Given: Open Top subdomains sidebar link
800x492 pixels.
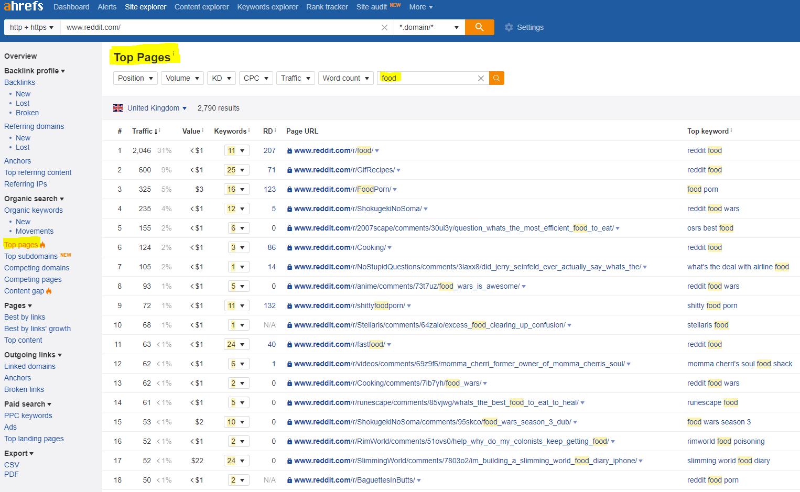Looking at the screenshot, I should pyautogui.click(x=31, y=256).
